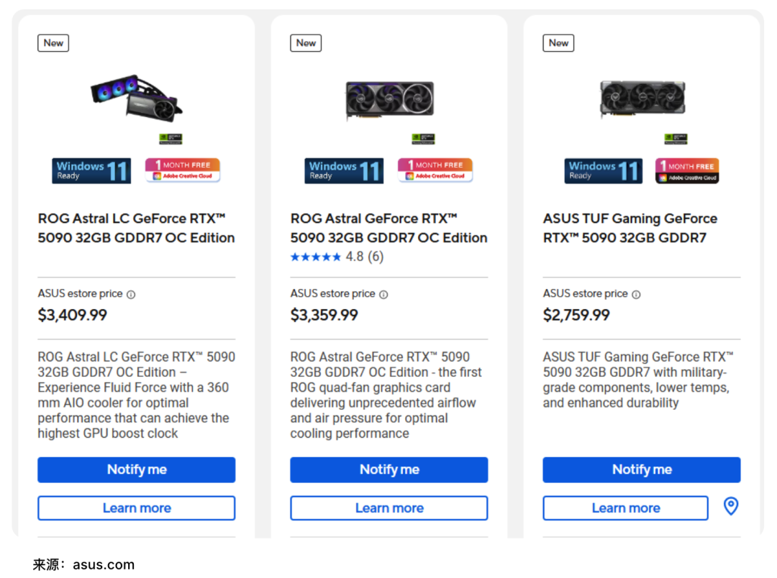Click the store locator pin icon
This screenshot has width=777, height=578.
click(730, 507)
